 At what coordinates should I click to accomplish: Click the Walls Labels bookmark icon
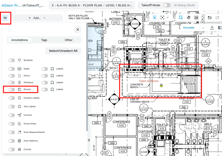pos(52,69)
